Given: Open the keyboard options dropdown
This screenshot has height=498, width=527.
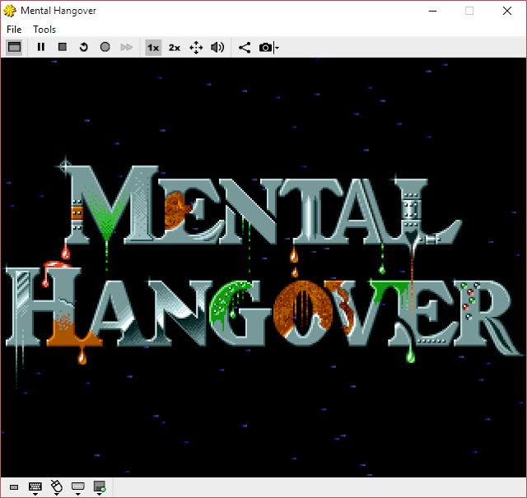Looking at the screenshot, I should click(35, 488).
